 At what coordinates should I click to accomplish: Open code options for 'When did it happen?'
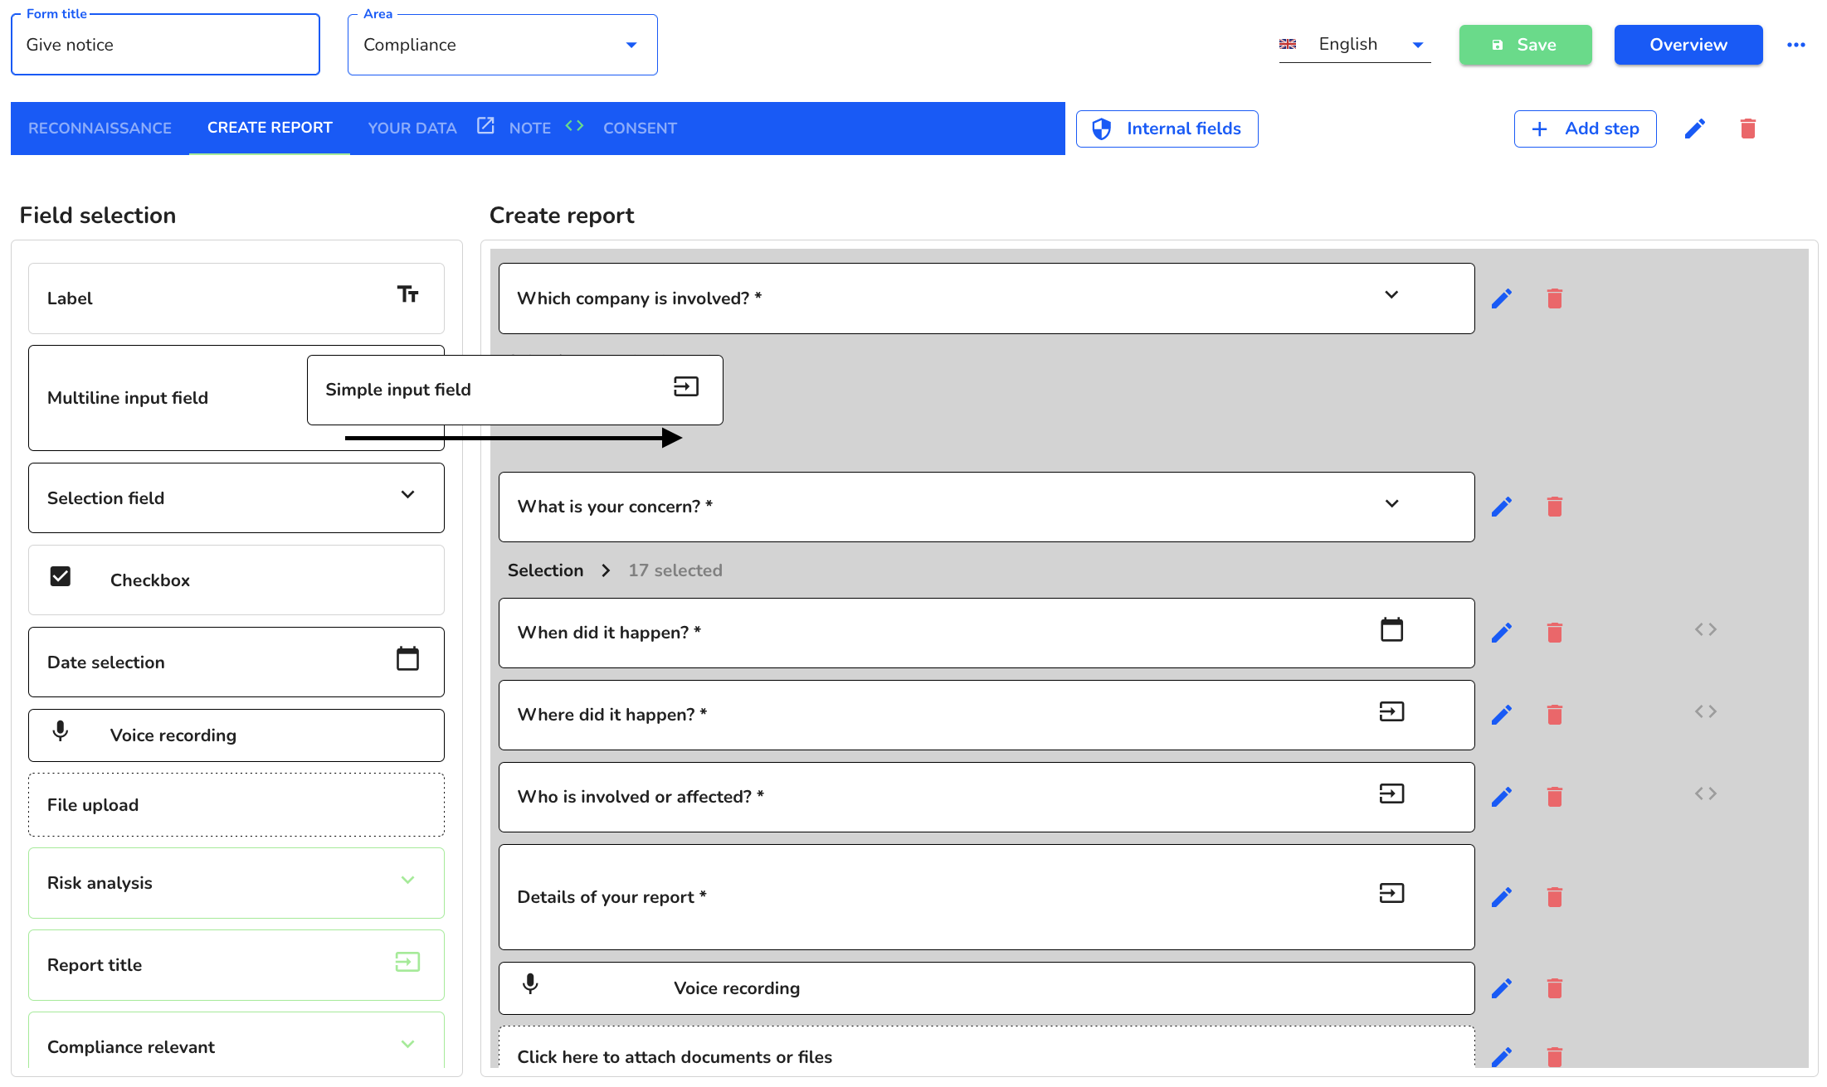coord(1705,629)
